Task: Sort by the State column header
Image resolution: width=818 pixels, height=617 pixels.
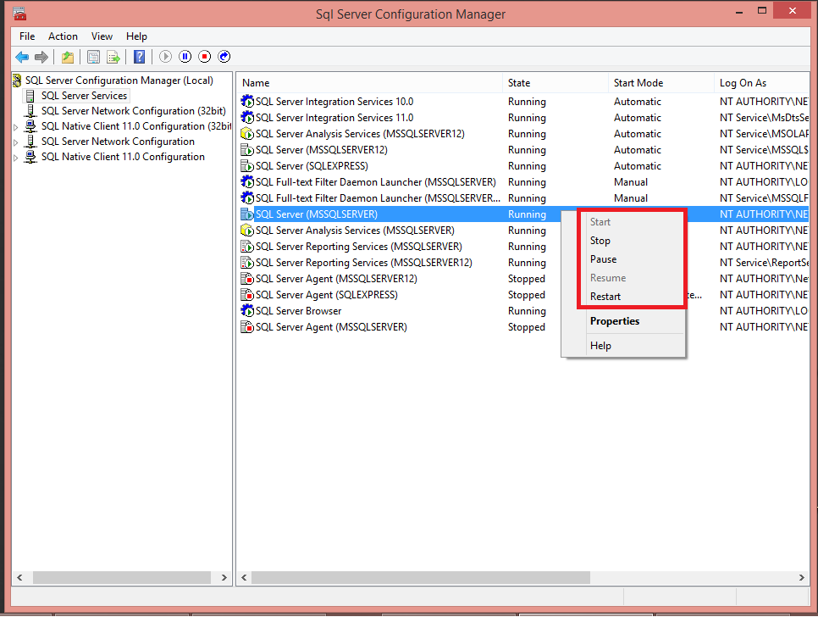Action: click(555, 83)
